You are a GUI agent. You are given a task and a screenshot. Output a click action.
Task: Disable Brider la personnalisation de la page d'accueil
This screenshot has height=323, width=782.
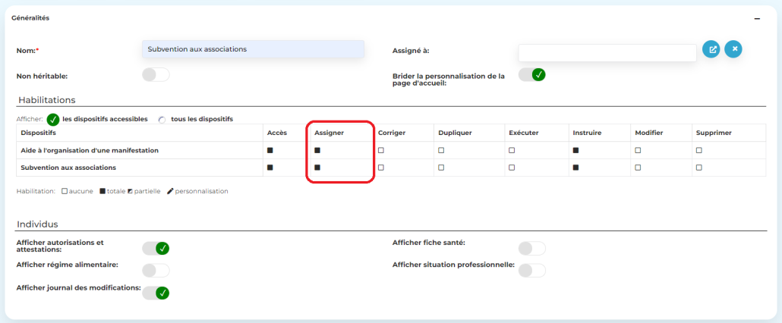click(x=532, y=74)
